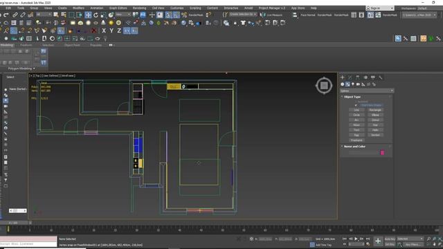Collapse the Object Type rollout
This screenshot has width=443, height=249.
(352, 97)
